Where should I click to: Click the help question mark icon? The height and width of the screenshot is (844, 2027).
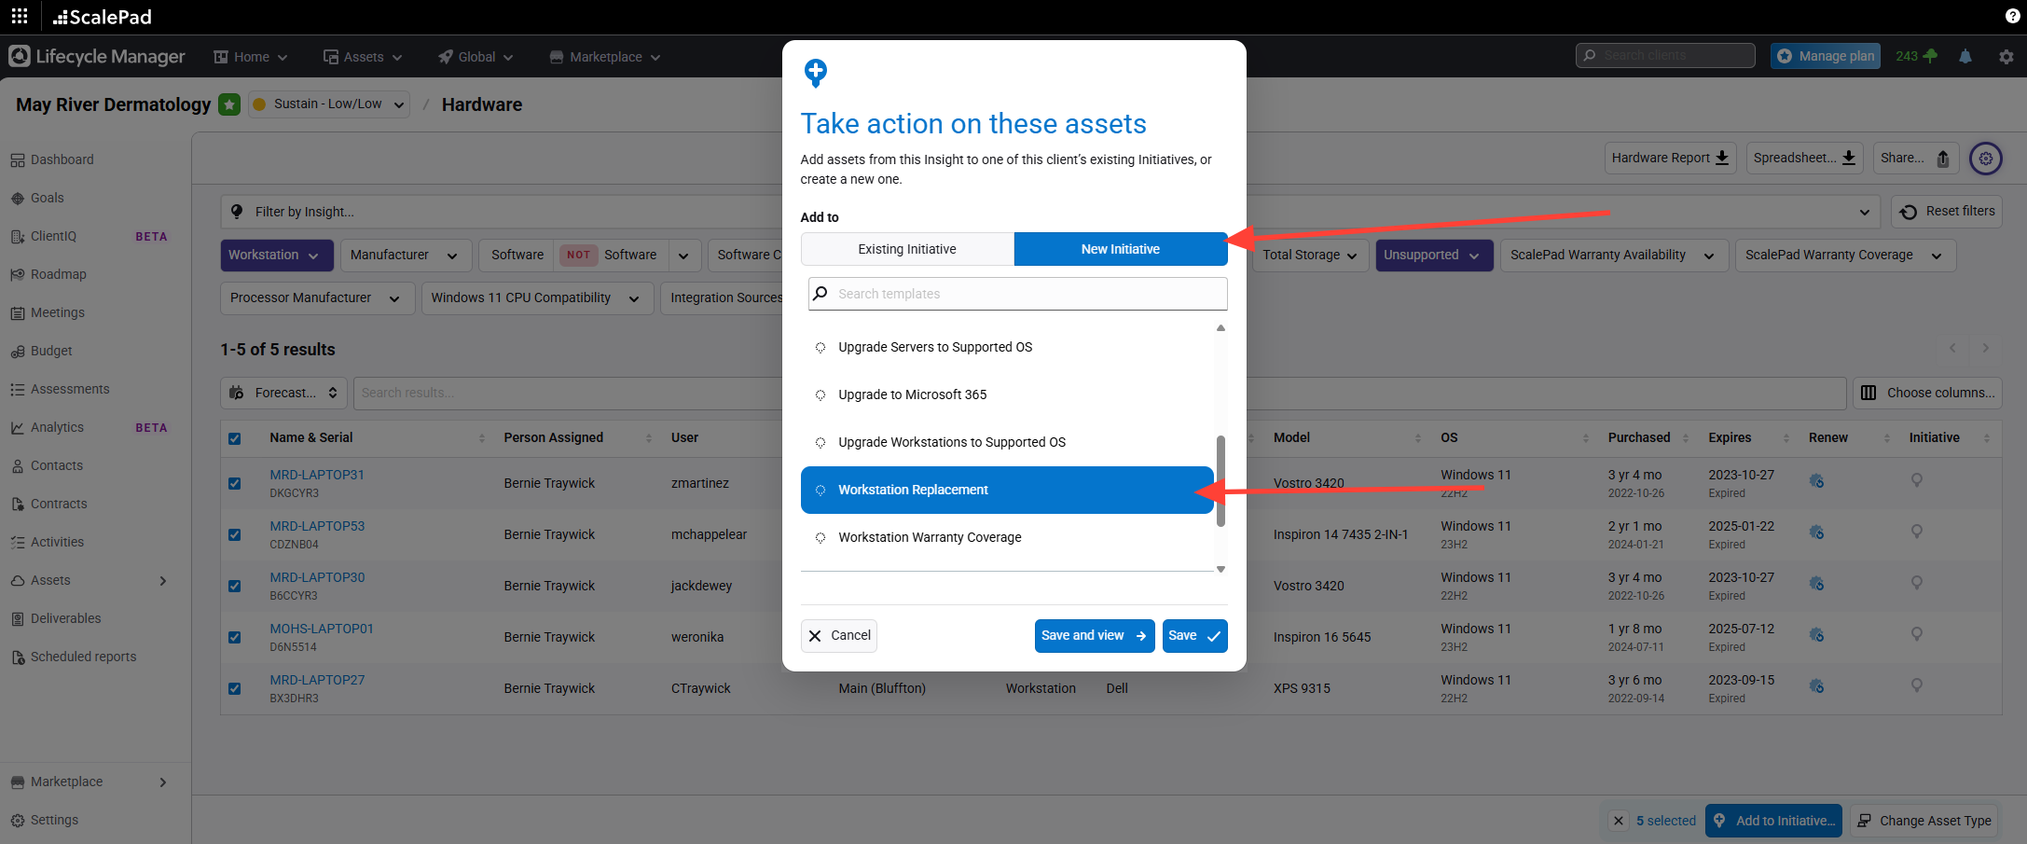[x=2012, y=16]
